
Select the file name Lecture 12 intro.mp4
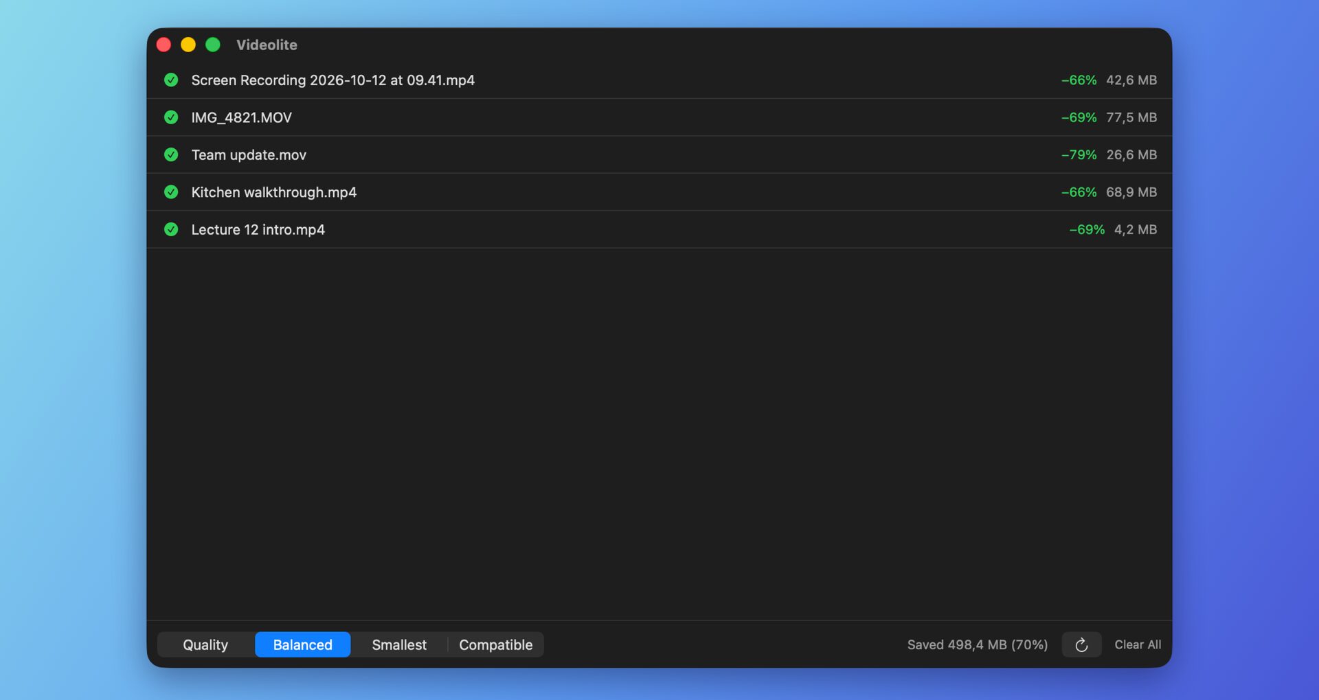point(258,229)
